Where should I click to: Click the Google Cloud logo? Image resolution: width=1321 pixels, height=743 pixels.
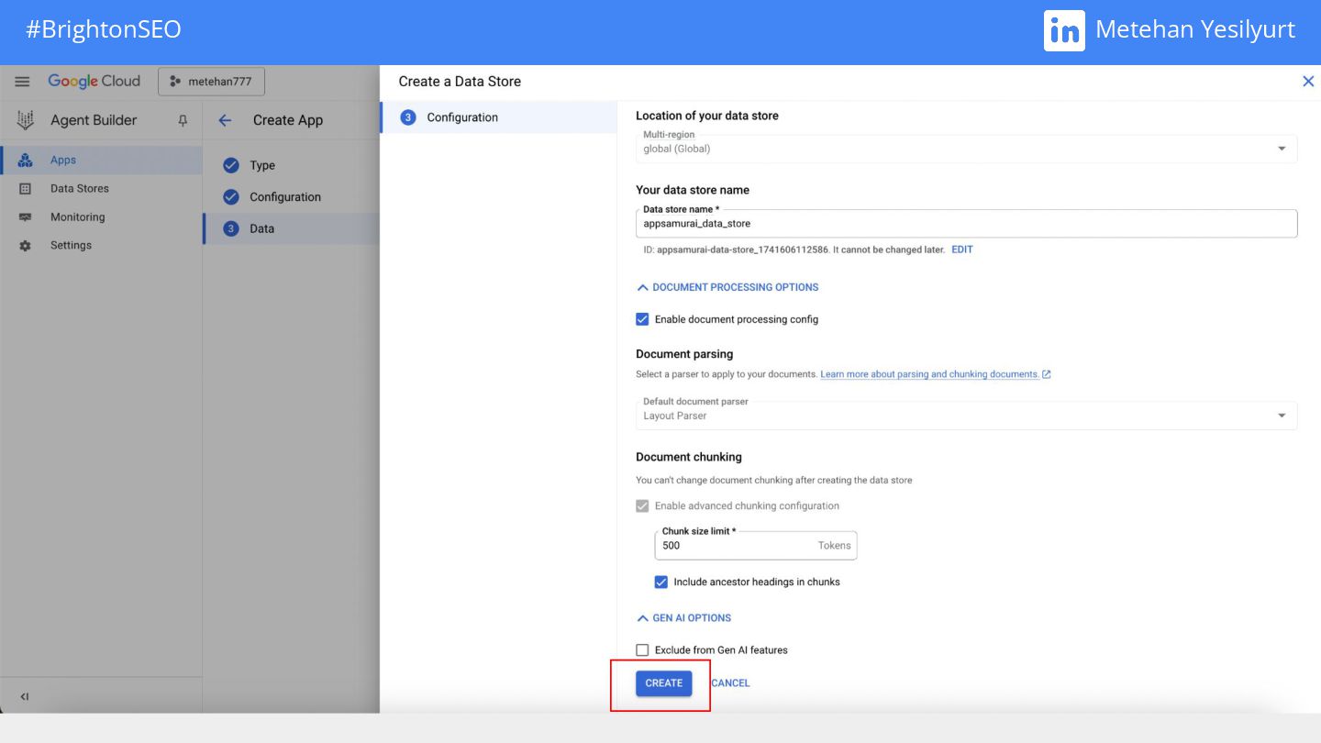(94, 82)
